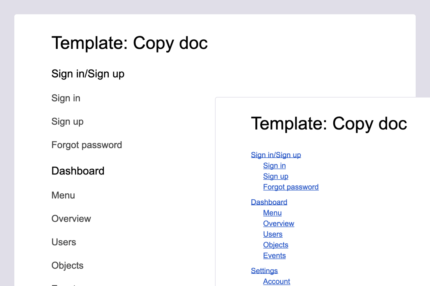Click the black 'Sign in/Sign up' heading
Viewport: 430px width, 286px height.
click(x=88, y=74)
